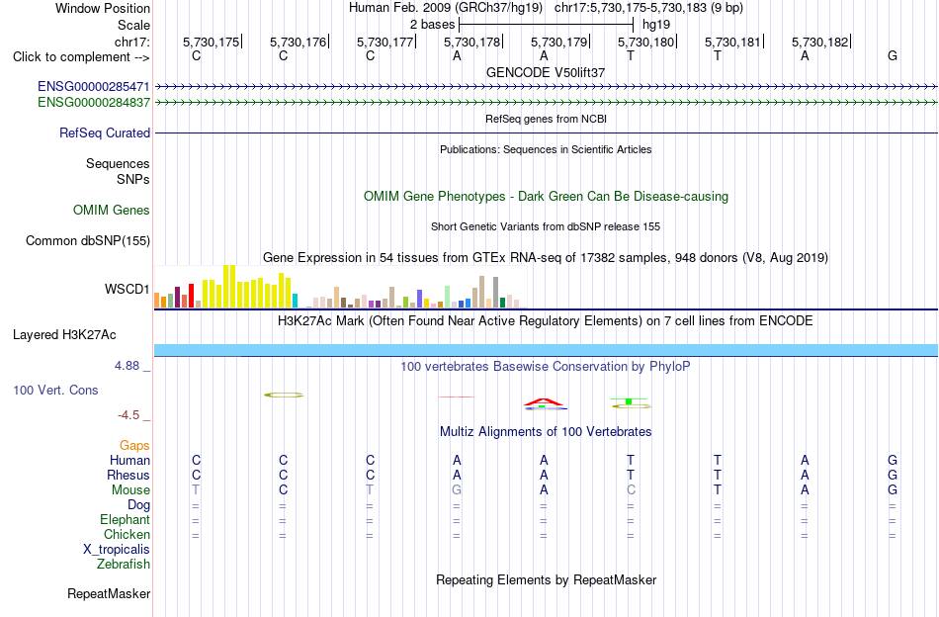
Task: Click the chr17:5,730,175-5,730,183 (9 bp) header text
Action: click(x=648, y=8)
